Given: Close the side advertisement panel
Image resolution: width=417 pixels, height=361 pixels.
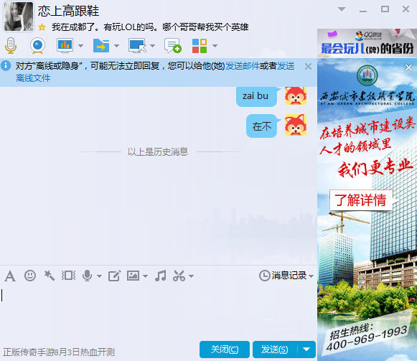Looking at the screenshot, I should coord(409,67).
